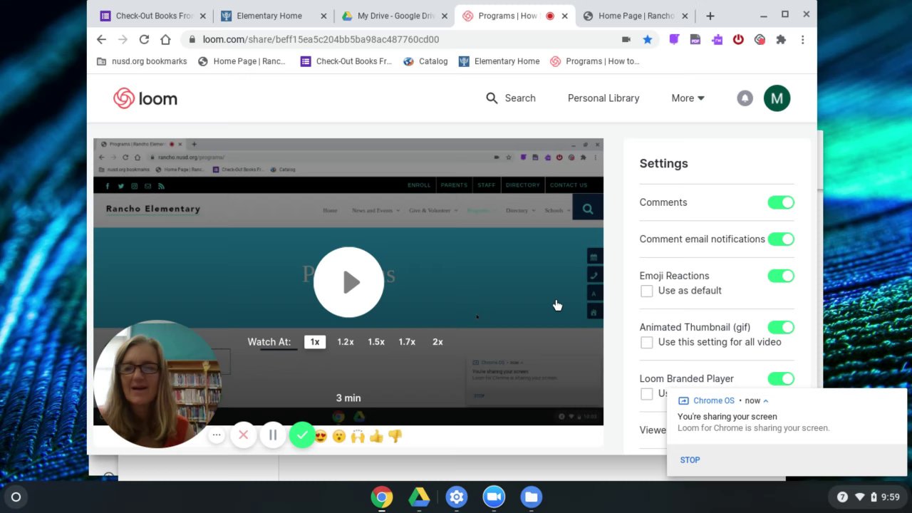The width and height of the screenshot is (912, 513).
Task: Disable Animated Thumbnail (gif) switch
Action: (x=781, y=327)
